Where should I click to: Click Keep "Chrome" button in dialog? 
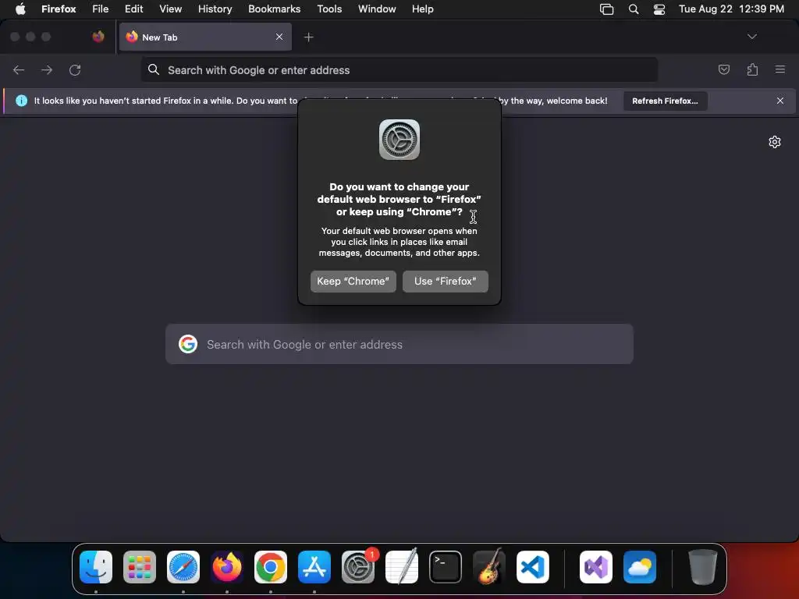(x=353, y=281)
